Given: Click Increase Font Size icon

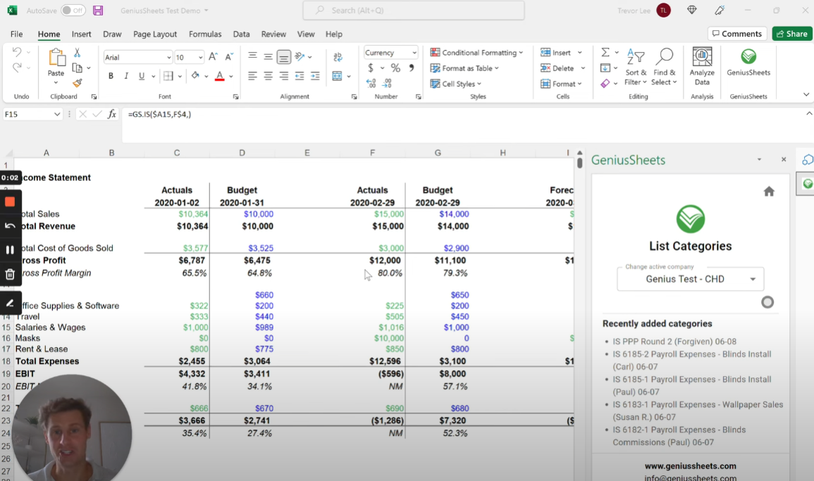Looking at the screenshot, I should [x=213, y=57].
